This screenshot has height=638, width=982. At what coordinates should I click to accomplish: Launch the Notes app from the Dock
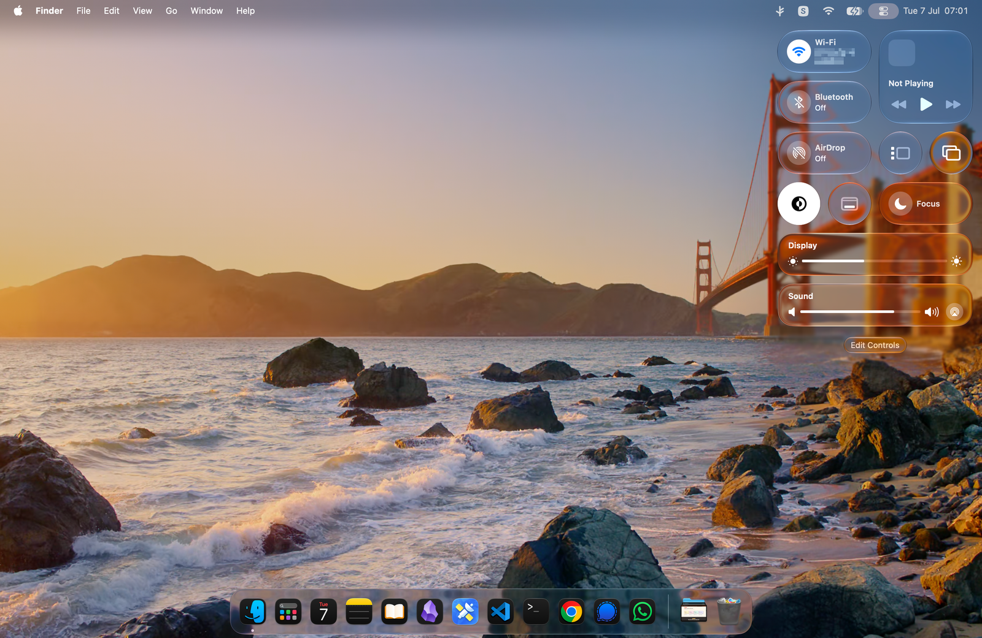point(359,612)
